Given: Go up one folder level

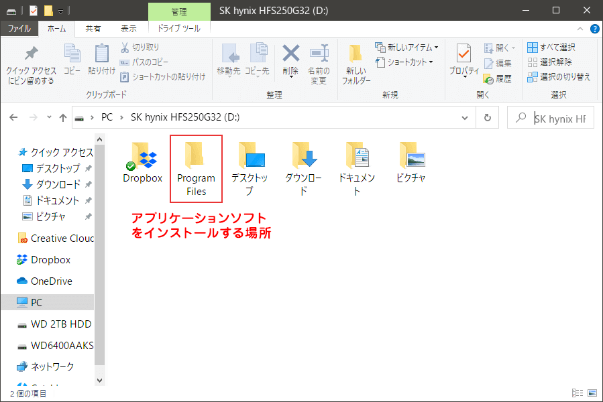Looking at the screenshot, I should click(63, 117).
